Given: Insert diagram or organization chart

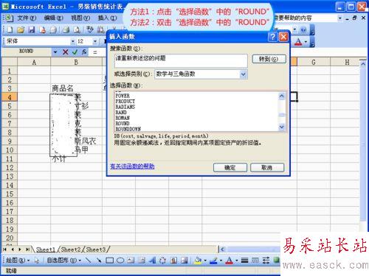Looking at the screenshot, I should [162, 261].
